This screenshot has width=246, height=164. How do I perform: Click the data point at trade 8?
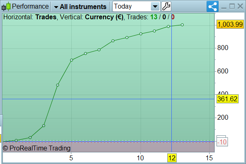pyautogui.click(x=113, y=41)
